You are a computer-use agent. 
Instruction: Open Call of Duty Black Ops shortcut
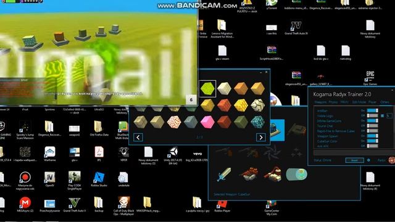123,206
